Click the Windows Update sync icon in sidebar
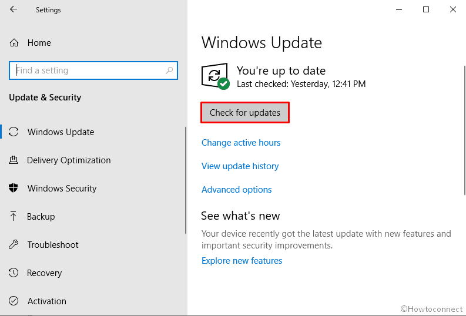Viewport: 466px width, 316px height. tap(14, 132)
